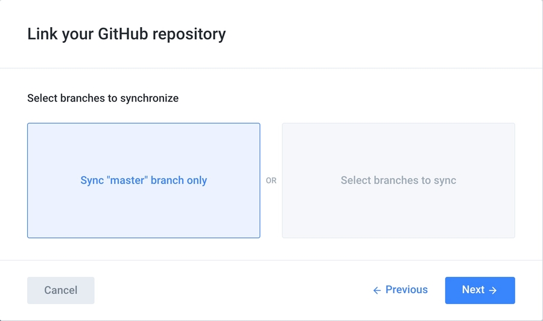The width and height of the screenshot is (543, 321).
Task: Dismiss the dialog using Cancel
Action: coord(60,290)
